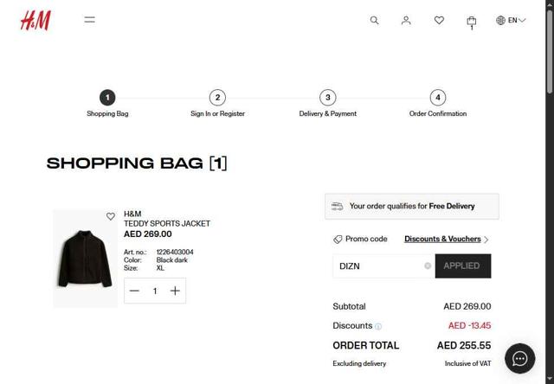Open the account profile icon
Screen dimensions: 554x384
(x=406, y=20)
